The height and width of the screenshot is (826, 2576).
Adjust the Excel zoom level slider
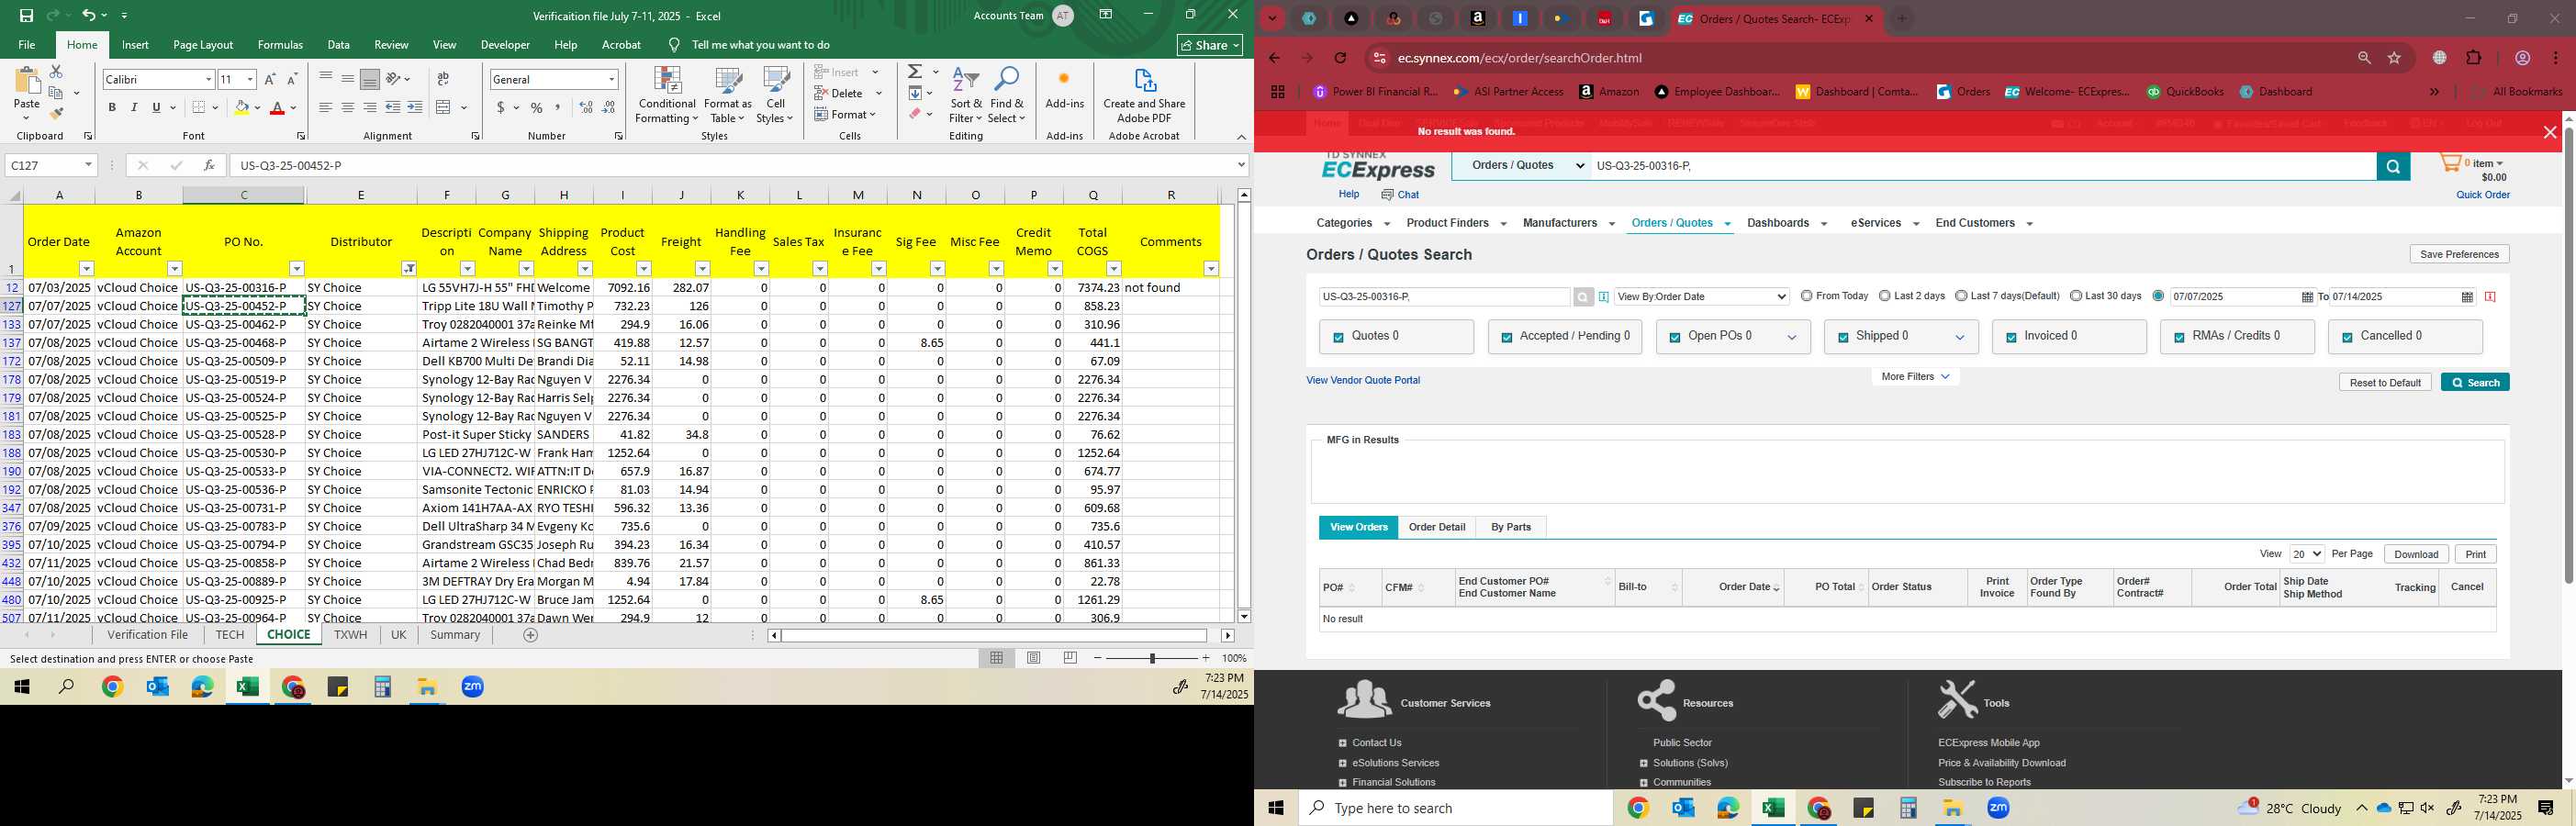pyautogui.click(x=1152, y=658)
